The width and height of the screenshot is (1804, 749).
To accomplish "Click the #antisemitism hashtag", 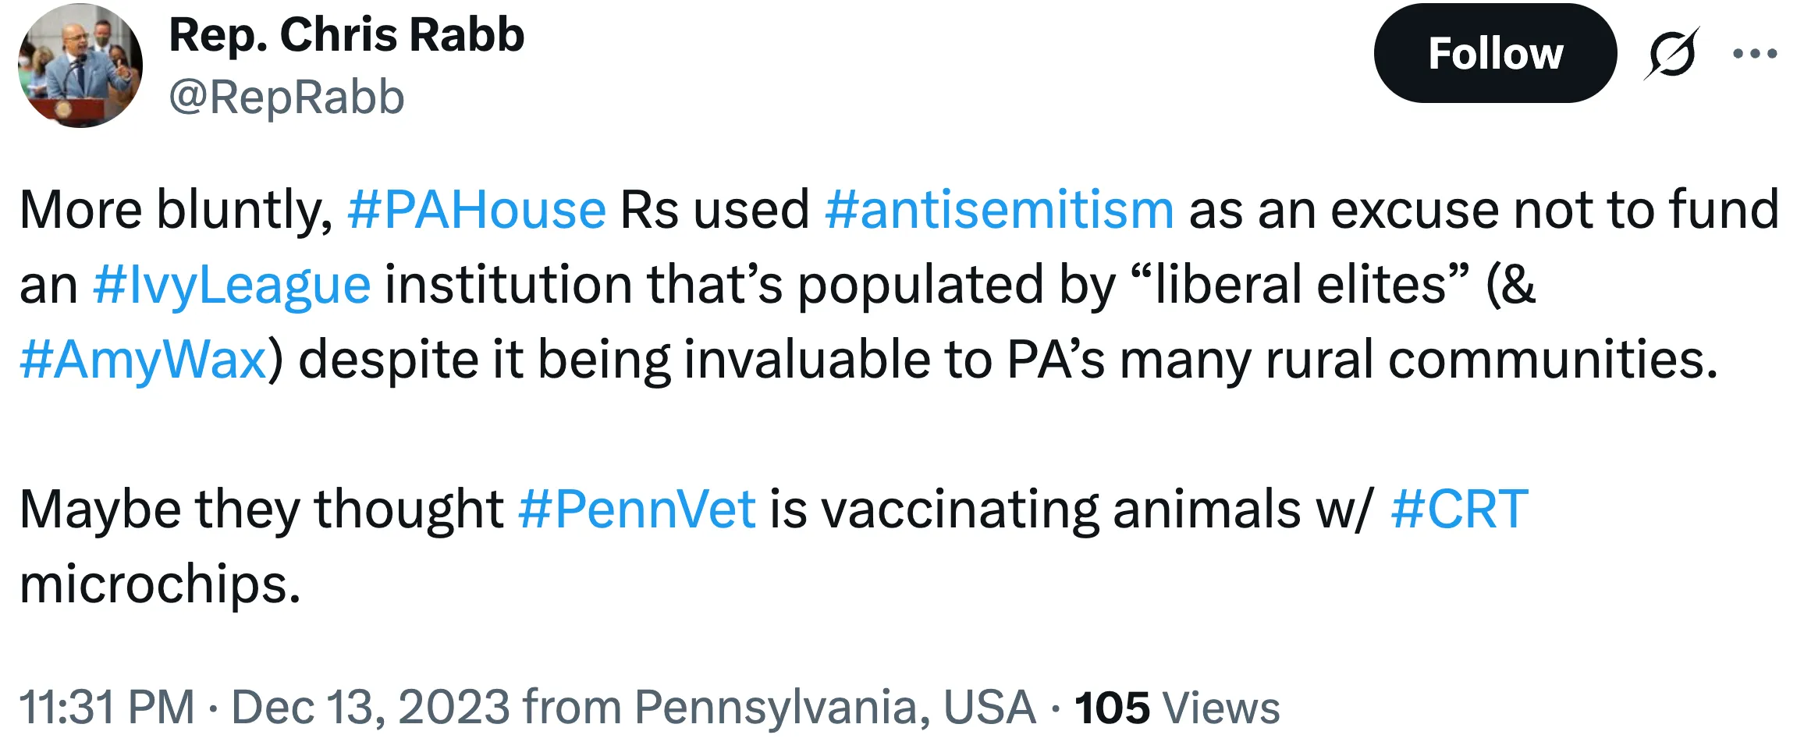I will [999, 210].
